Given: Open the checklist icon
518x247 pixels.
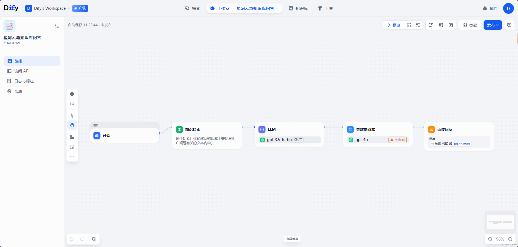Looking at the screenshot, I should pyautogui.click(x=418, y=25).
